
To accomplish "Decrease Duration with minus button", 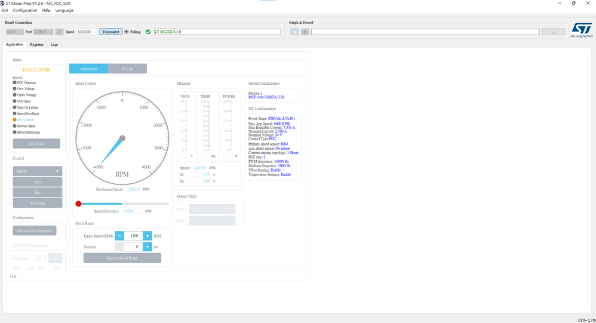I will tap(119, 247).
